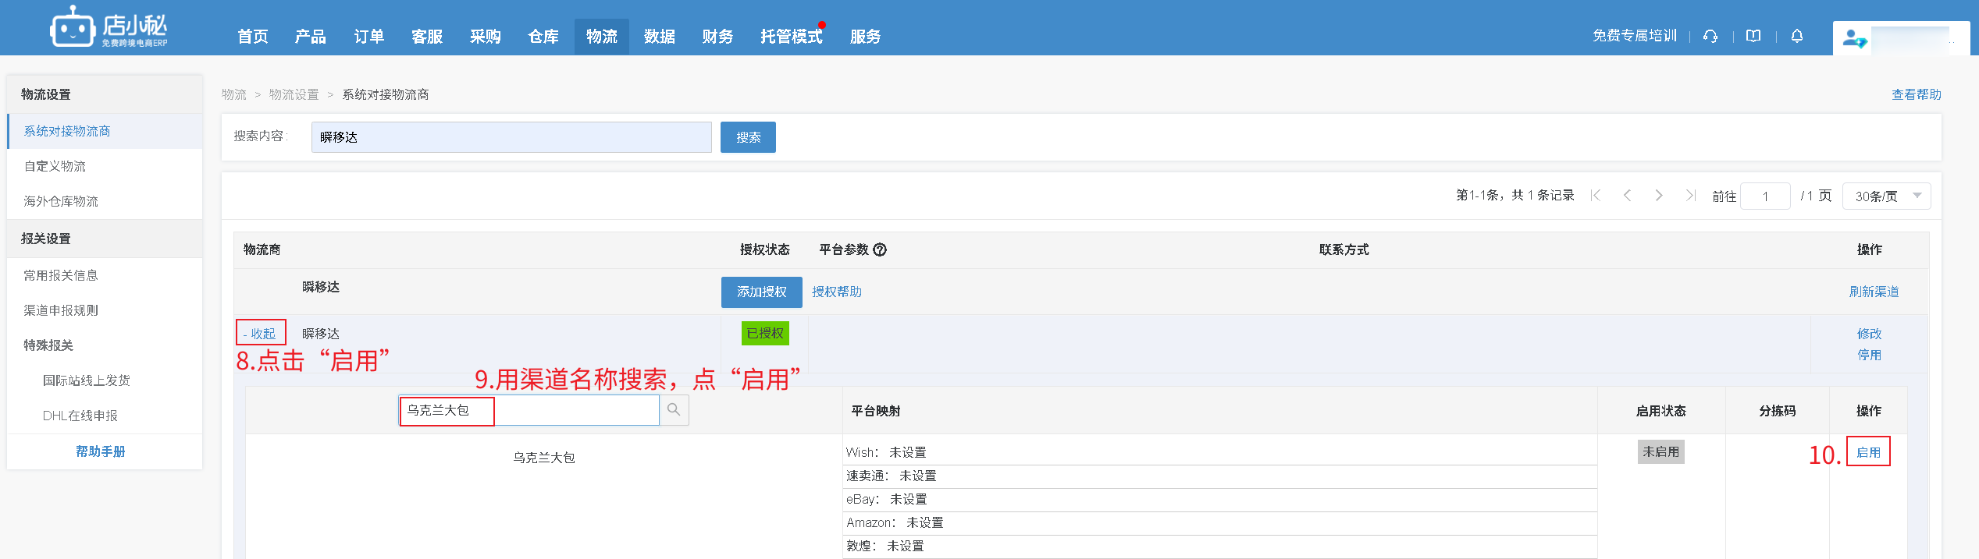Open the 授权帮助 link
The height and width of the screenshot is (559, 1979).
(836, 292)
